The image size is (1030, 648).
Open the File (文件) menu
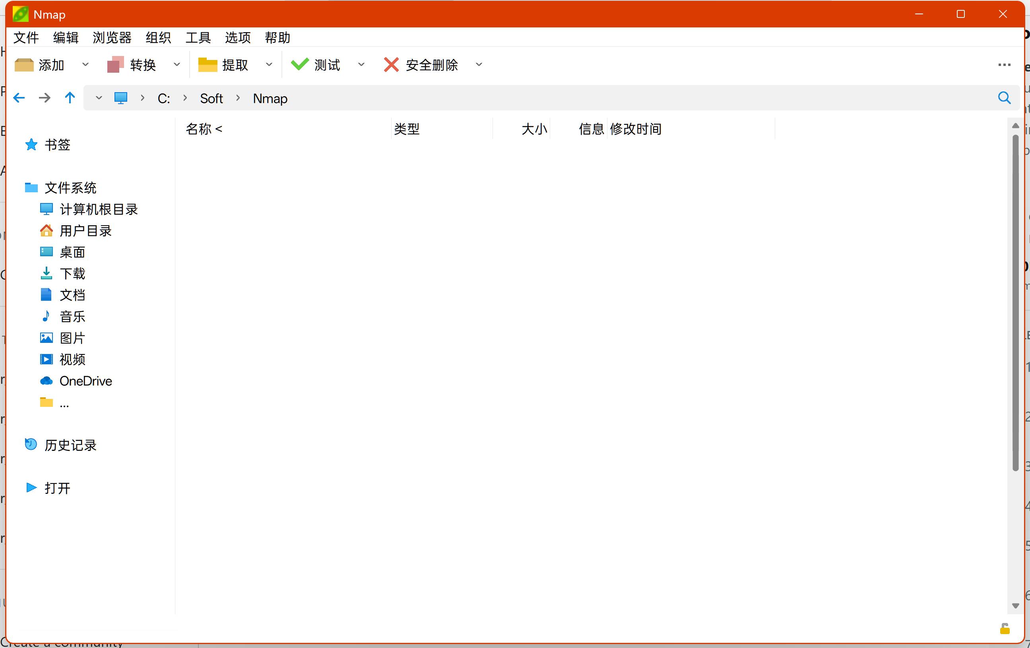[x=26, y=38]
